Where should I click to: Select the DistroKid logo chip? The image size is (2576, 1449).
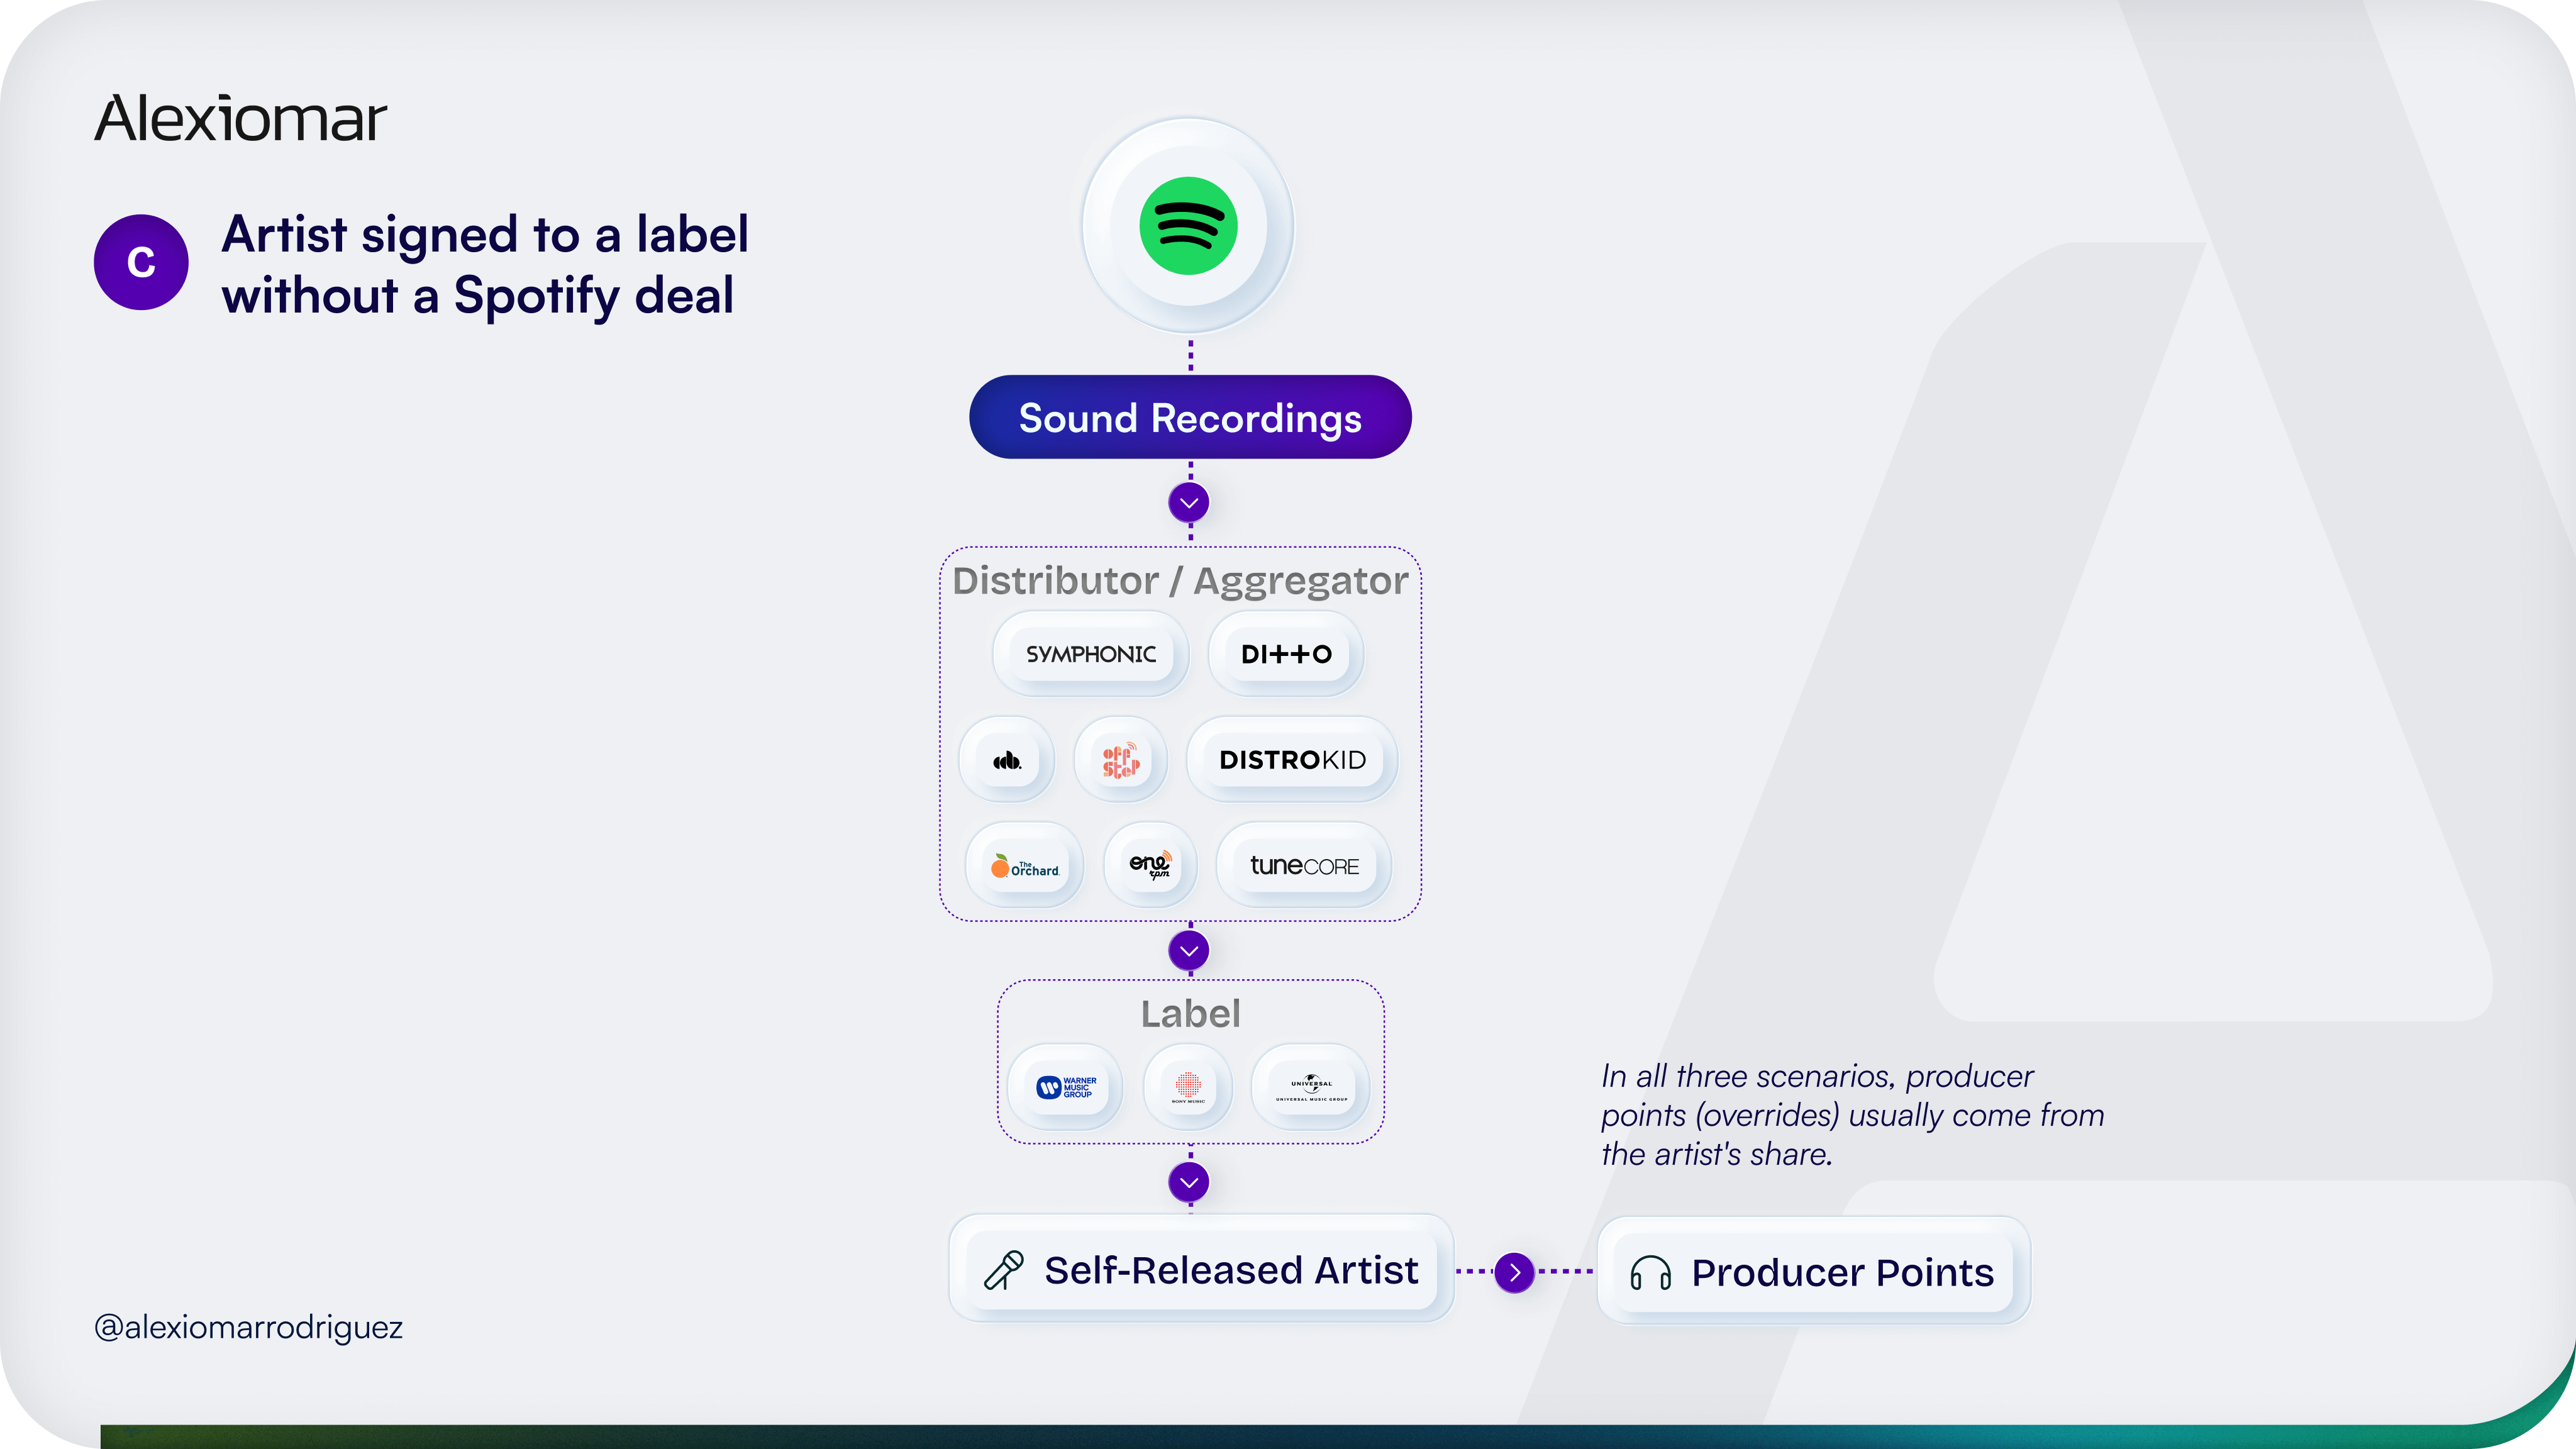1292,760
